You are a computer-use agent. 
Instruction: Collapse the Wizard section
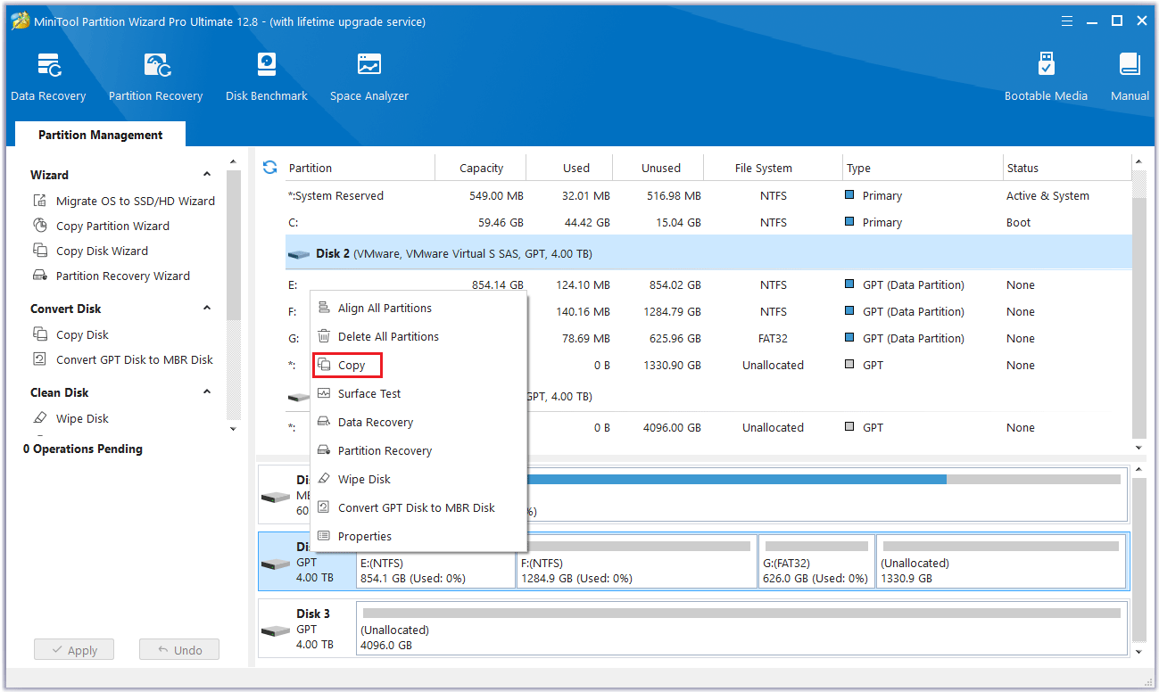point(207,175)
